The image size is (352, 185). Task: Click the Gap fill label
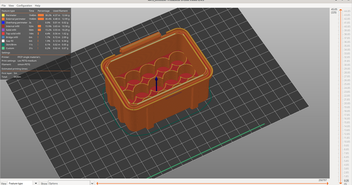(x=10, y=41)
